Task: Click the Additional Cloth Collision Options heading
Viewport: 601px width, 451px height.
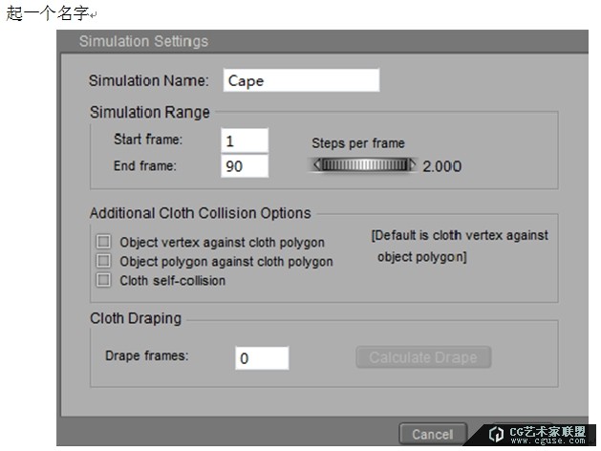Action: 200,212
